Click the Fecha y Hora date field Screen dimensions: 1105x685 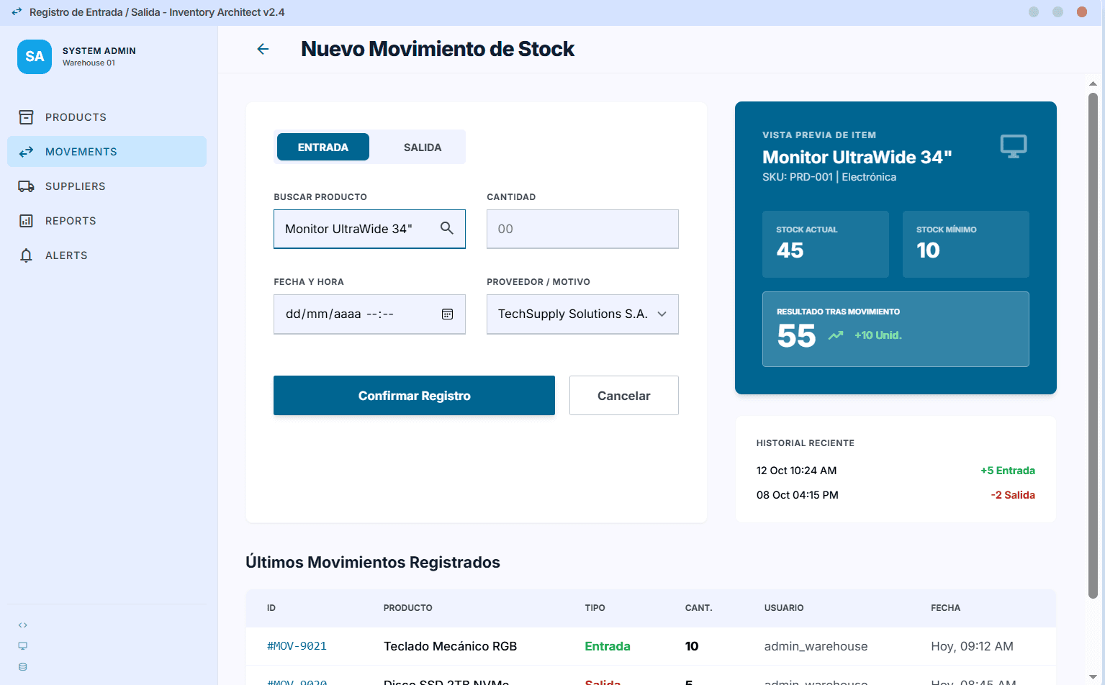(x=369, y=314)
